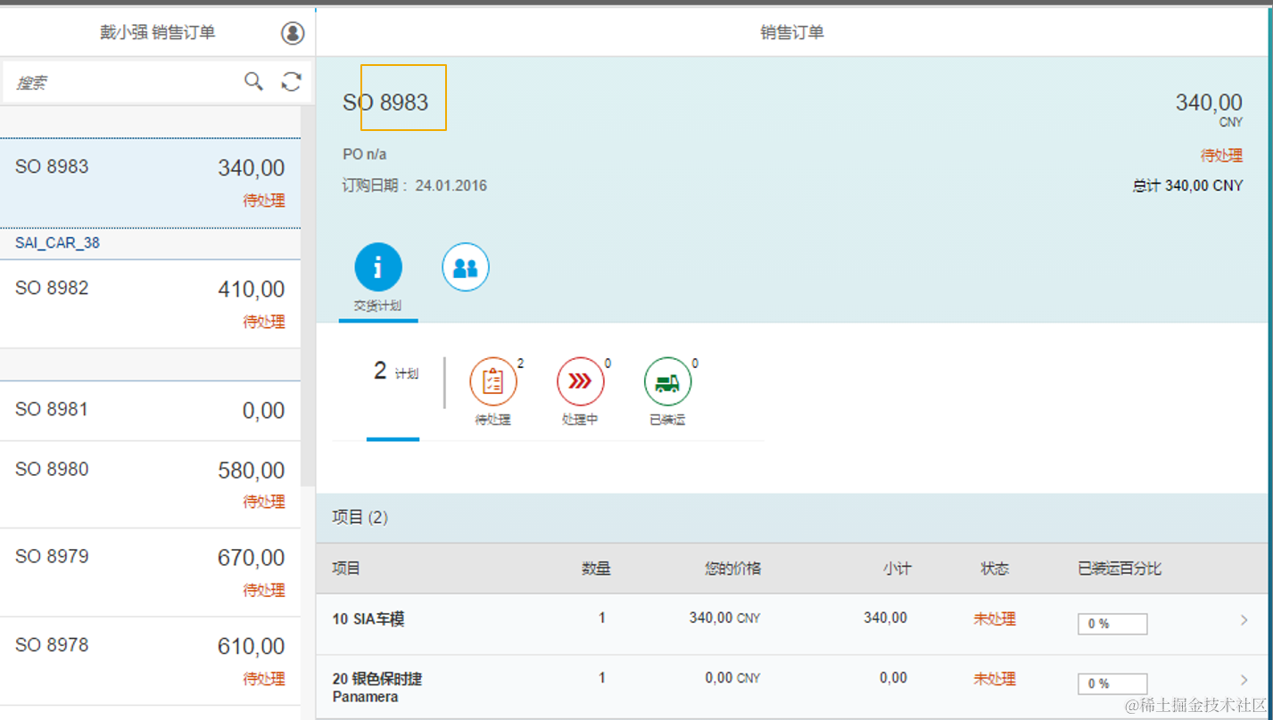Click the 项目 column header
Viewport: 1273px width, 720px height.
[346, 569]
